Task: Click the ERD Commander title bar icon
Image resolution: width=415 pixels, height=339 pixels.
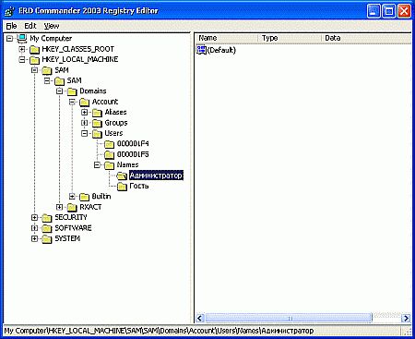Action: pos(9,11)
